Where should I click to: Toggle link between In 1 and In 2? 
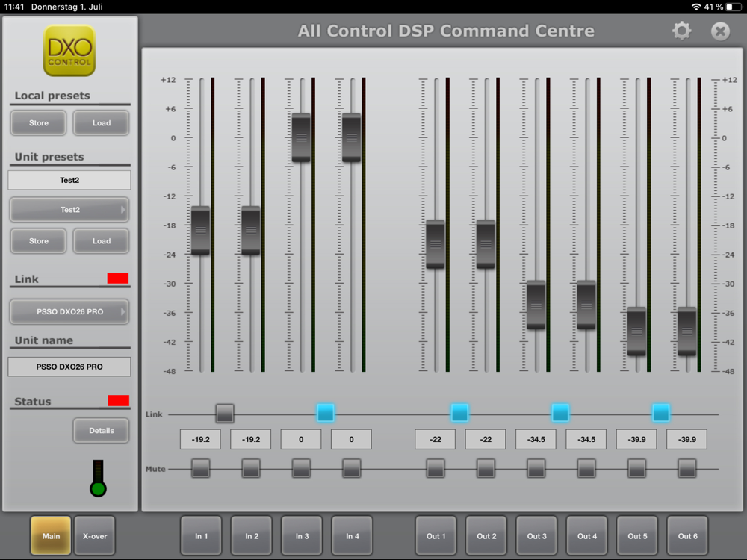click(x=225, y=414)
